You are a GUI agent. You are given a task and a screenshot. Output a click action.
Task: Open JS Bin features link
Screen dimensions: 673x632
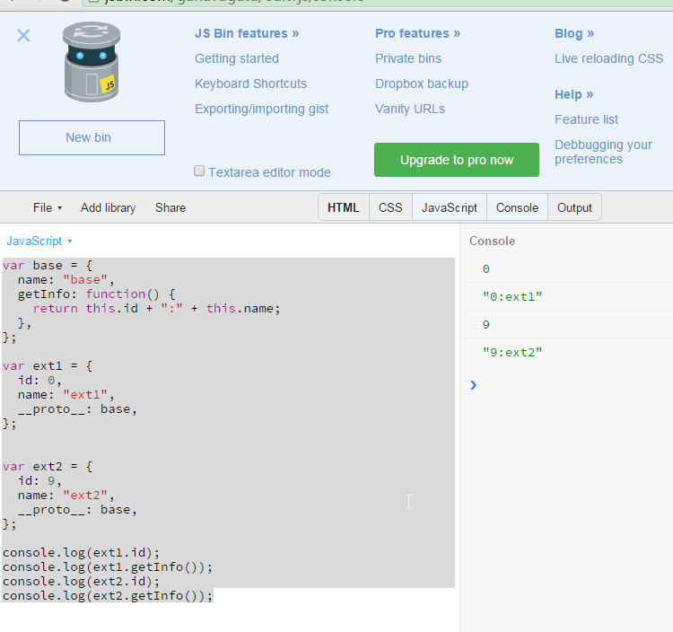click(247, 33)
